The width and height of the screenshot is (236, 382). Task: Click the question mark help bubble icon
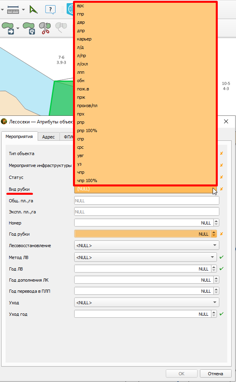50,10
